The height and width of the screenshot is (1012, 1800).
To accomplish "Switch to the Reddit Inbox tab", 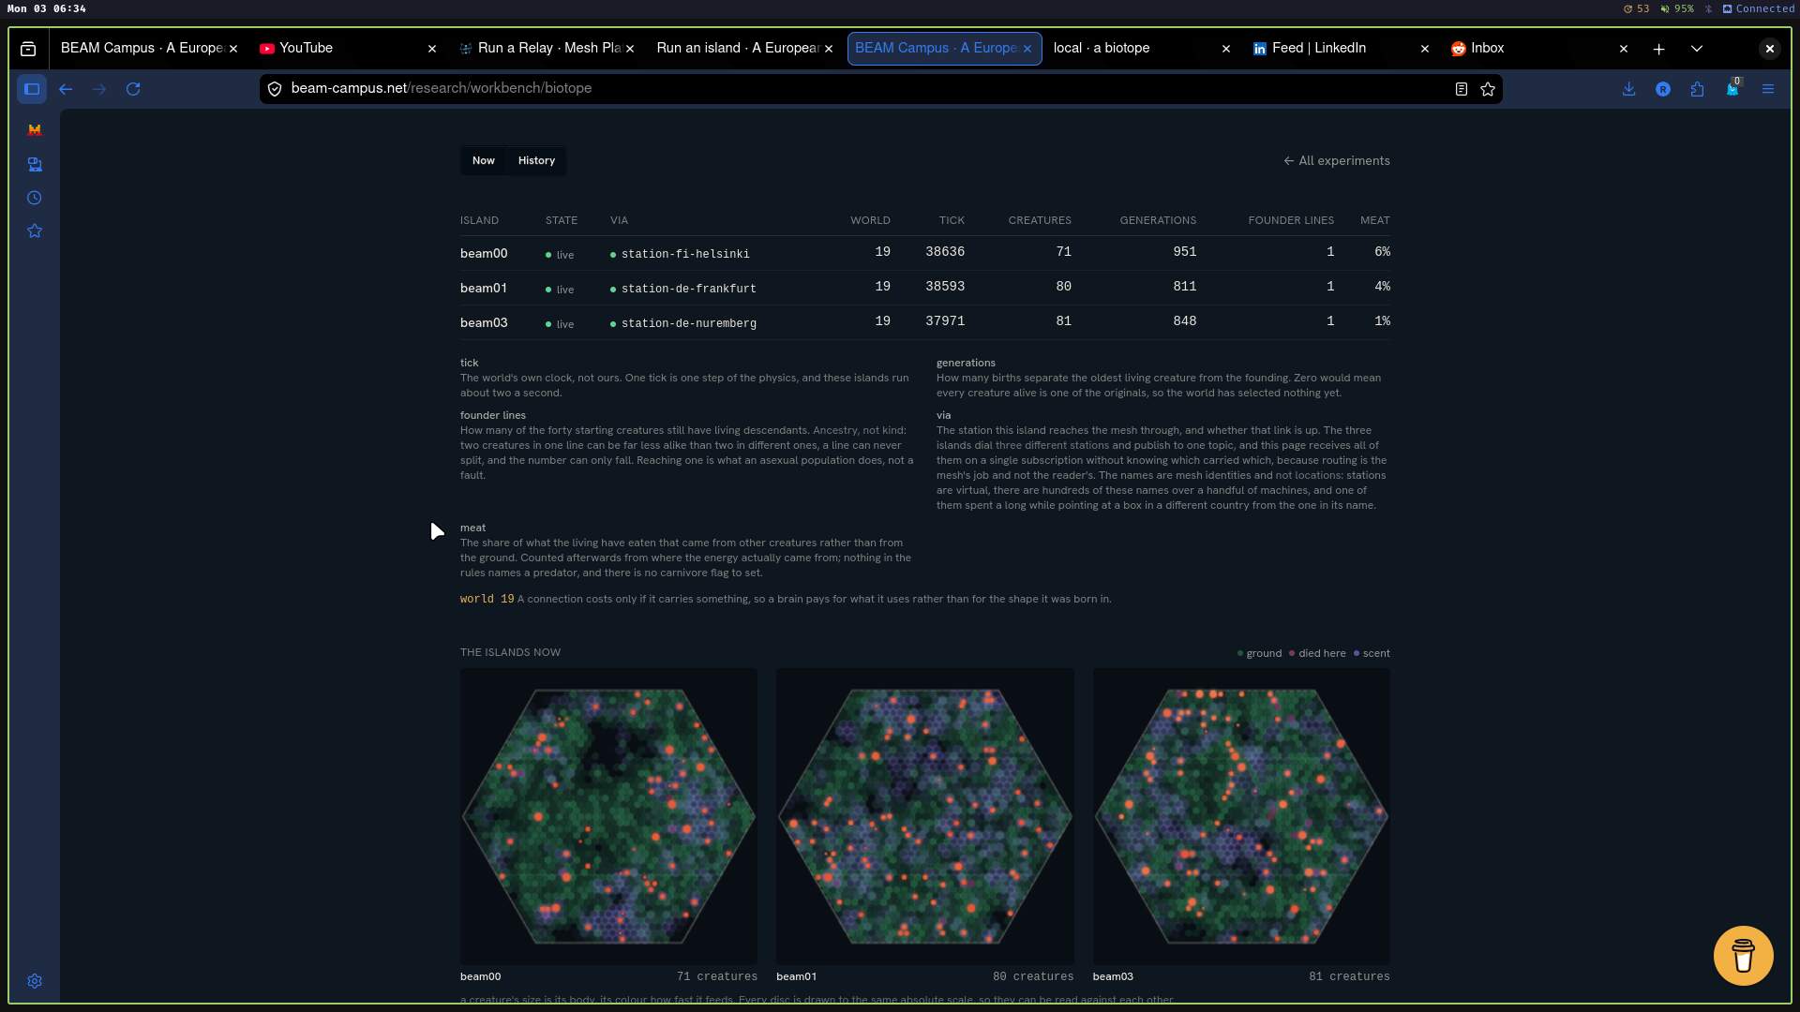I will 1539,49.
